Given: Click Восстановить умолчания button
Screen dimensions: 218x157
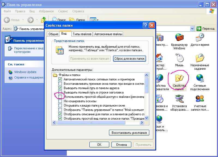Looking at the screenshot, I should click(x=129, y=133).
